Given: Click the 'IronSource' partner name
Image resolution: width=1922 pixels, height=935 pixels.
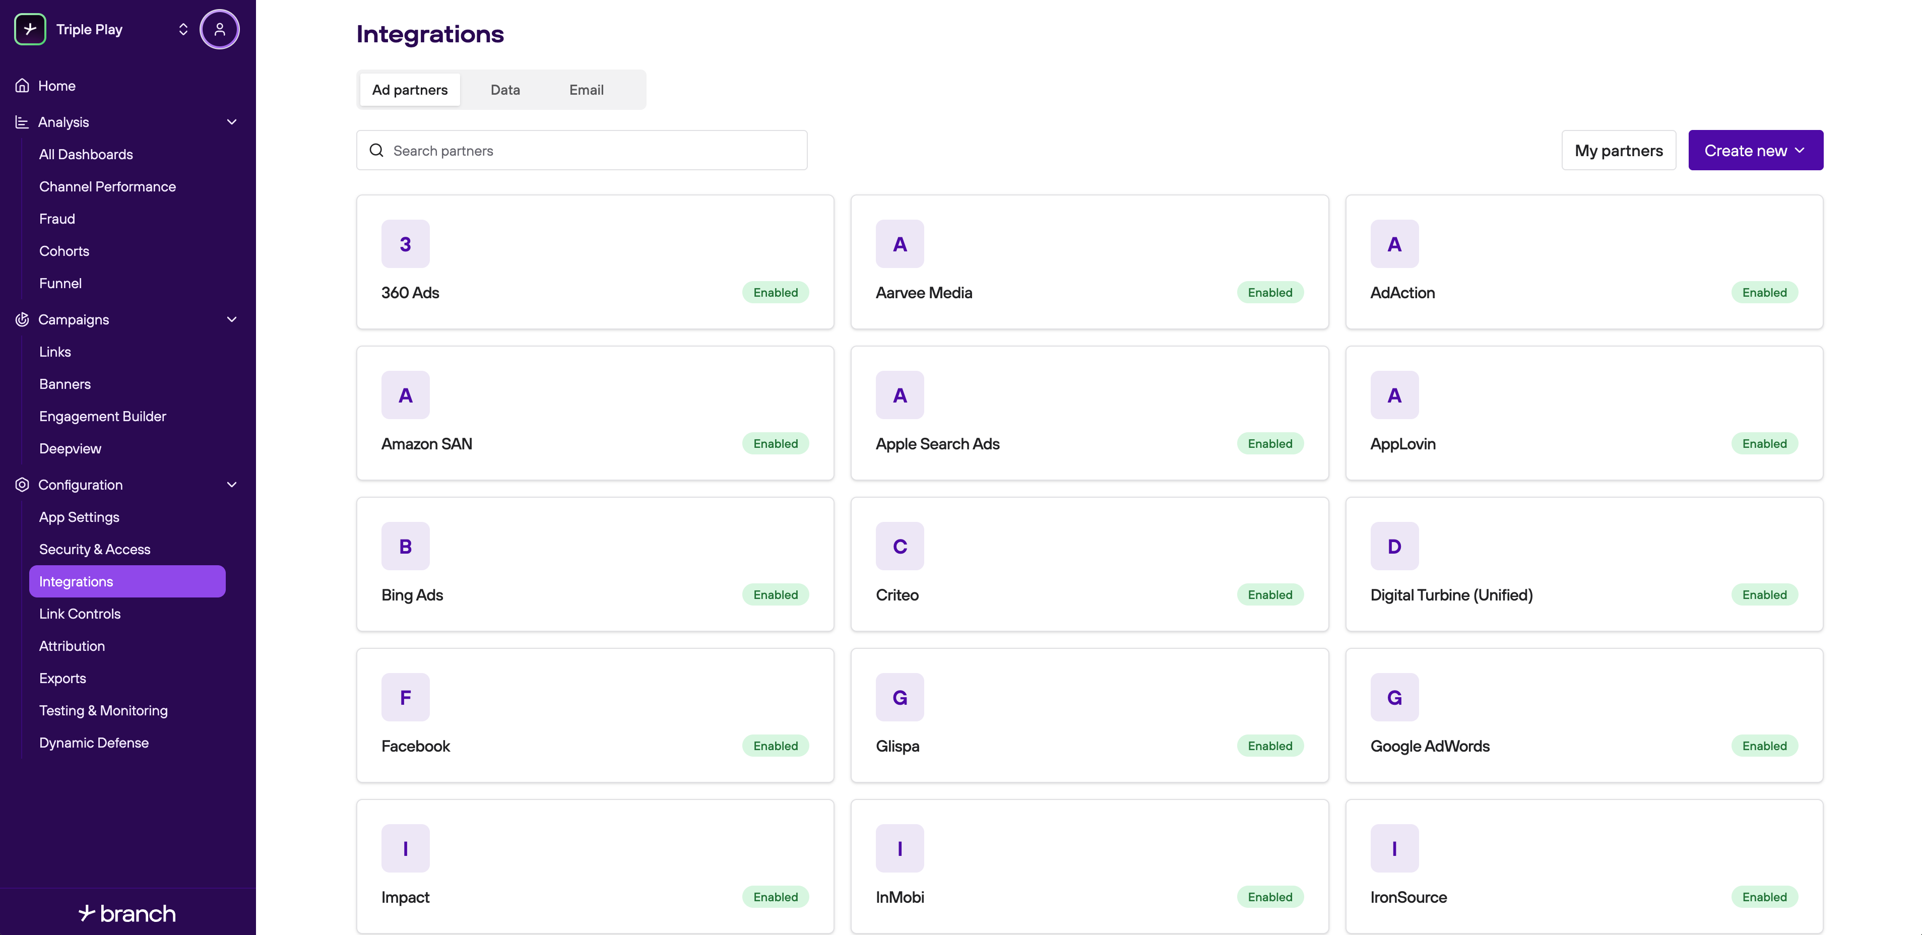Looking at the screenshot, I should click(1408, 897).
